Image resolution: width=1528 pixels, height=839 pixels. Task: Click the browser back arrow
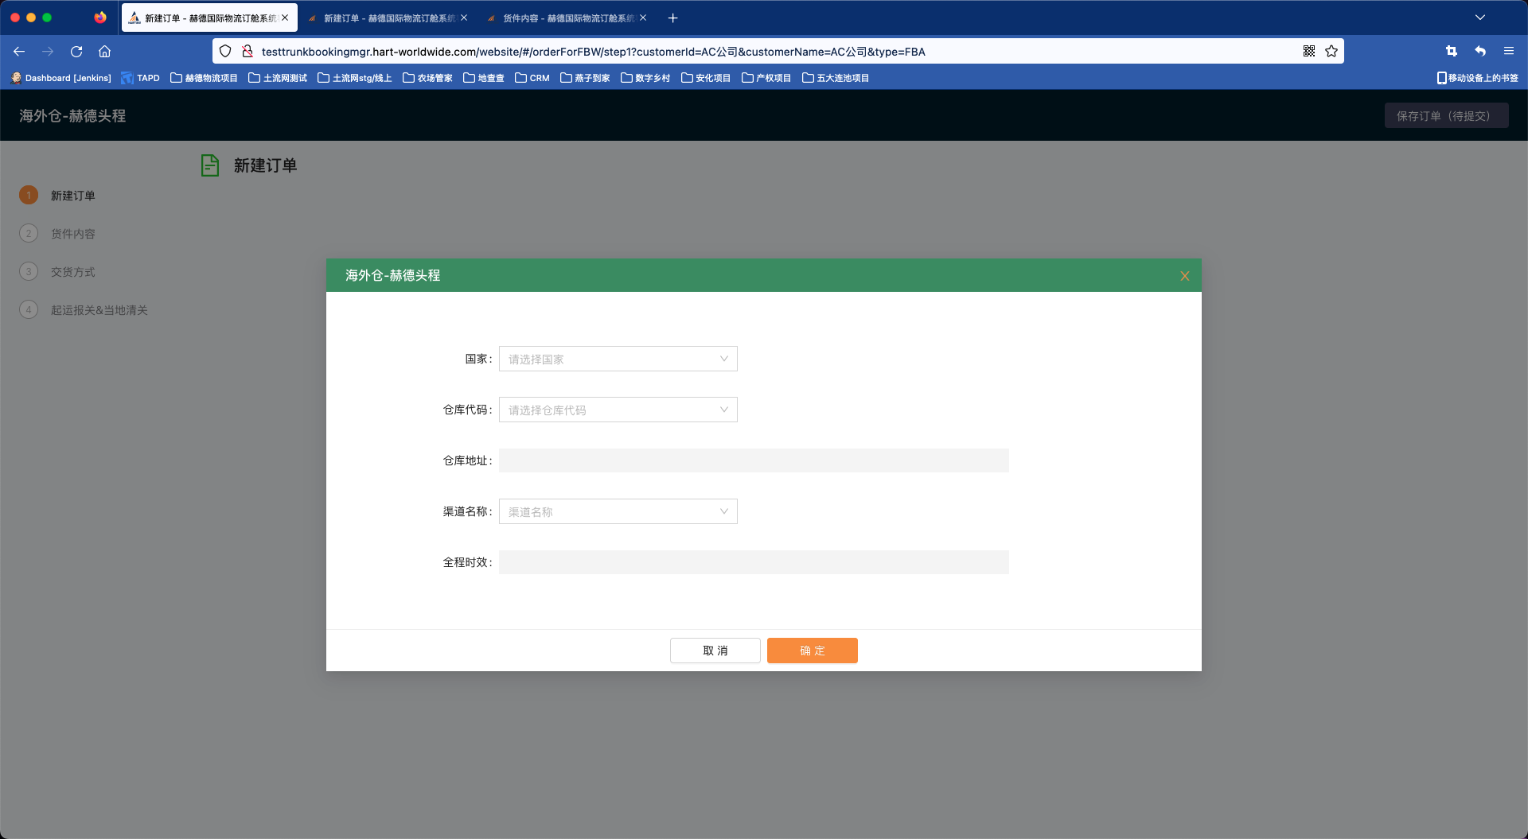click(x=19, y=52)
